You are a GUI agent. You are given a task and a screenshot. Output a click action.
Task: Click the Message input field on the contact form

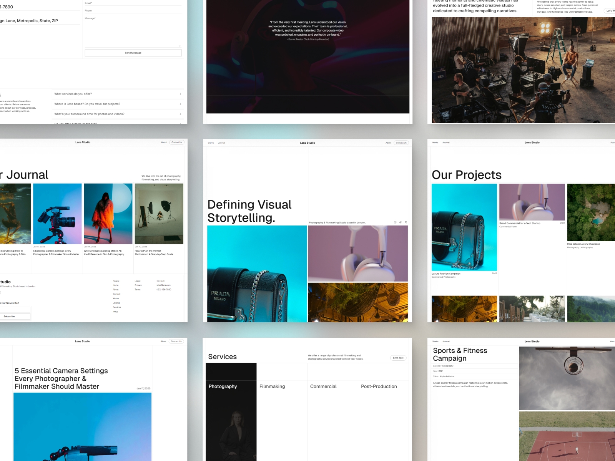(x=133, y=31)
